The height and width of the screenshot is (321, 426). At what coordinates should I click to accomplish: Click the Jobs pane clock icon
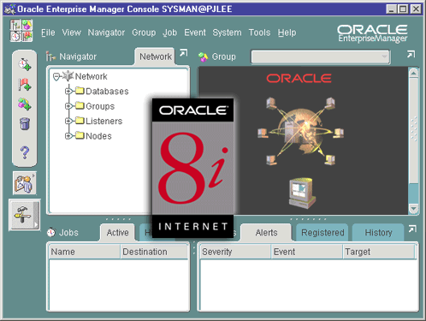(51, 233)
